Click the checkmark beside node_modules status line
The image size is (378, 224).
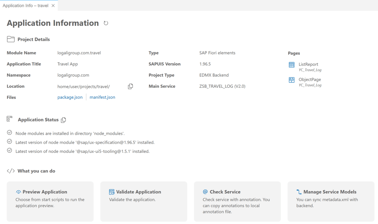(x=10, y=132)
